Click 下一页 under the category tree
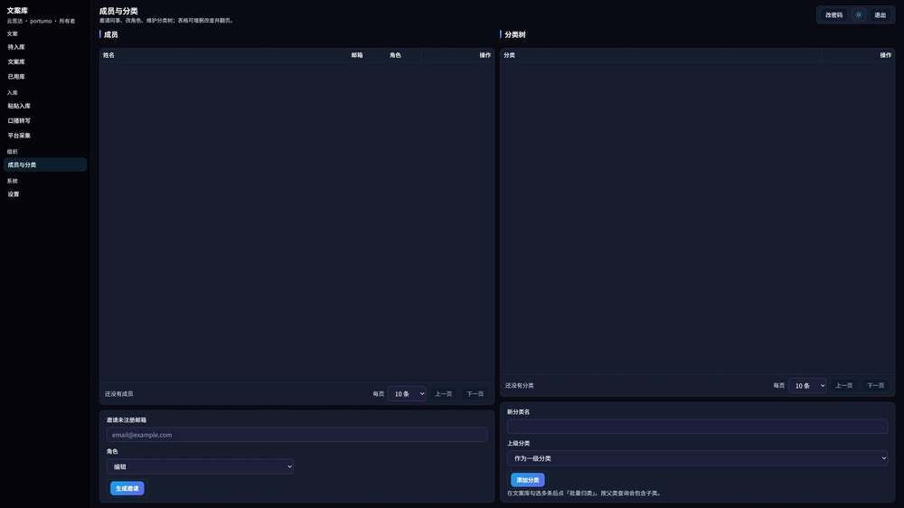The width and height of the screenshot is (904, 508). click(x=876, y=386)
